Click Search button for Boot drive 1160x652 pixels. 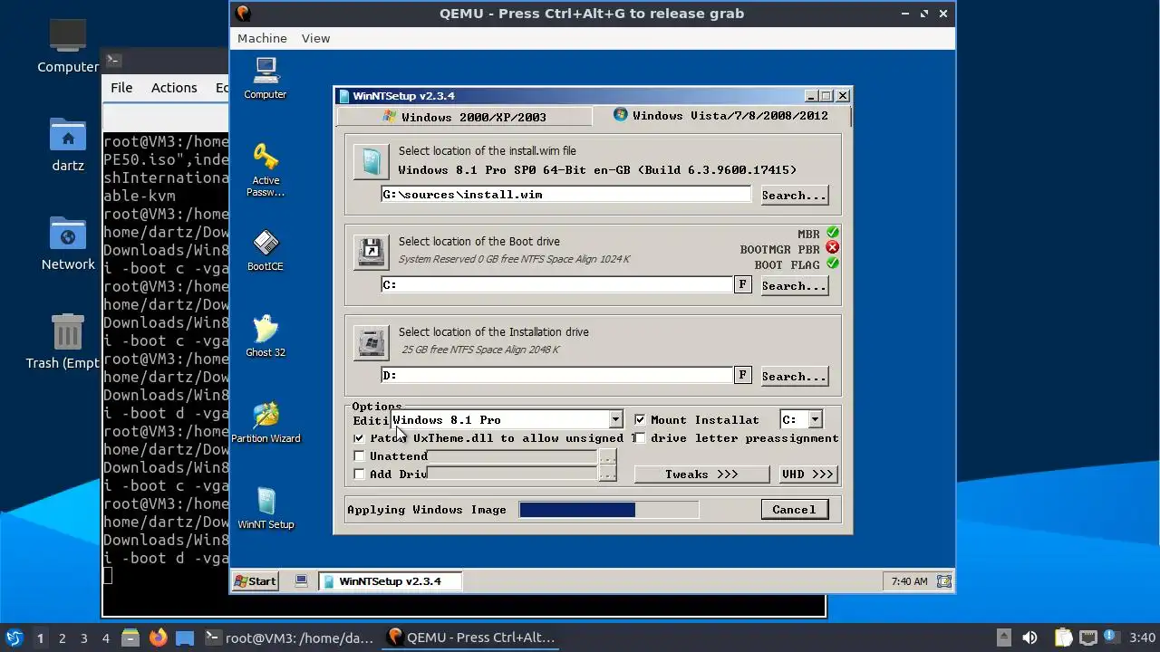(x=794, y=285)
